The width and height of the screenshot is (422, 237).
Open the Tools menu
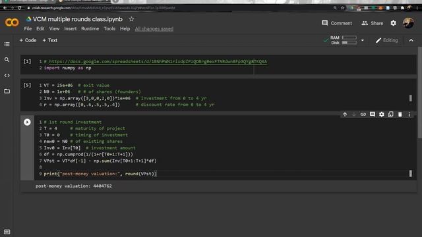109,29
